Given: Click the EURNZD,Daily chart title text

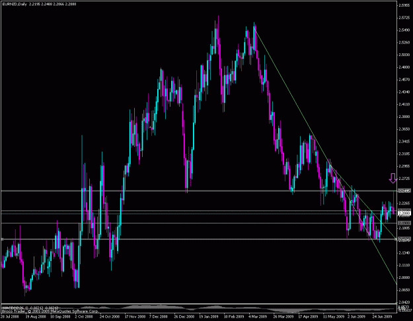Looking at the screenshot, I should 15,4.
